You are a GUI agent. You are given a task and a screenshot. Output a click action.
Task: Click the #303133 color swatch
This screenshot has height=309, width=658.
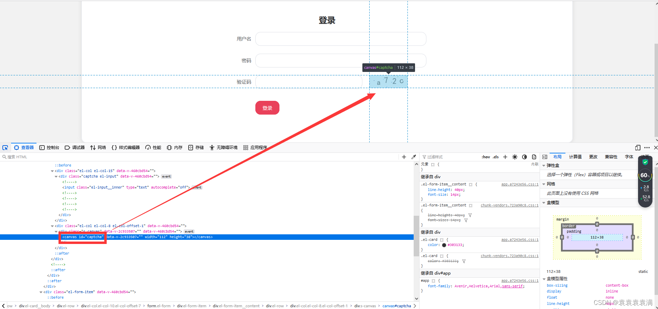(x=444, y=245)
